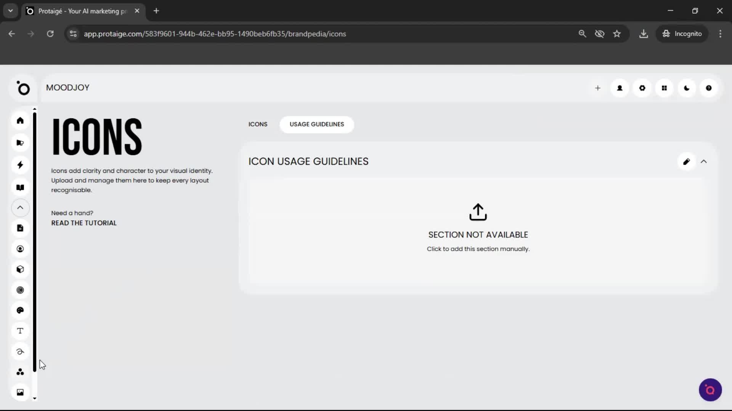Enable edit mode via the pencil icon
This screenshot has height=411, width=732.
687,161
